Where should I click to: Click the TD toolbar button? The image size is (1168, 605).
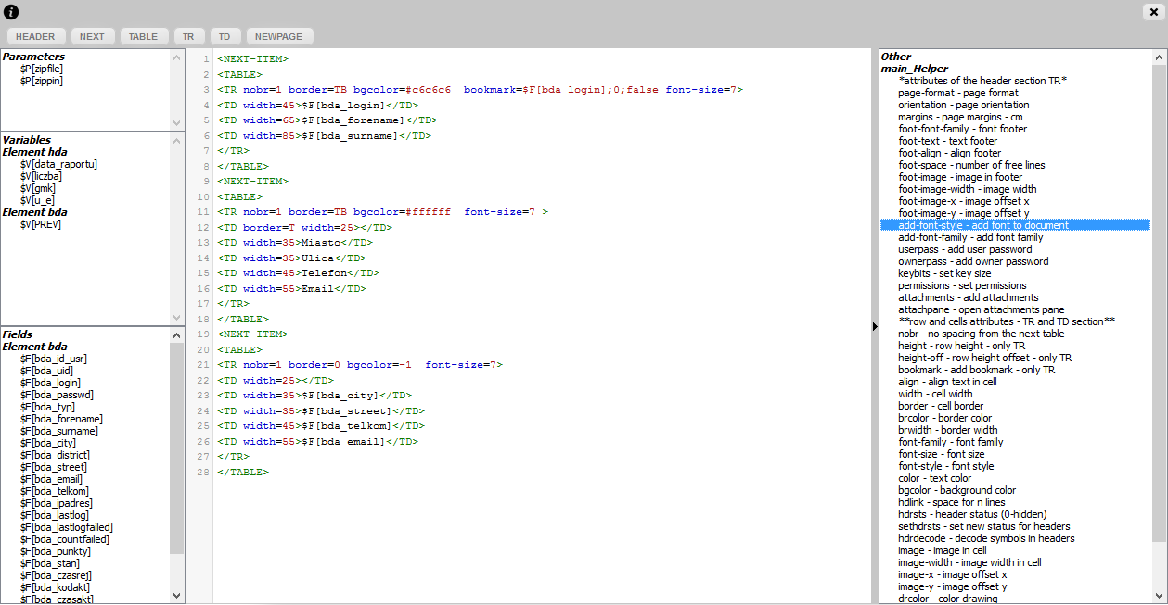click(224, 37)
